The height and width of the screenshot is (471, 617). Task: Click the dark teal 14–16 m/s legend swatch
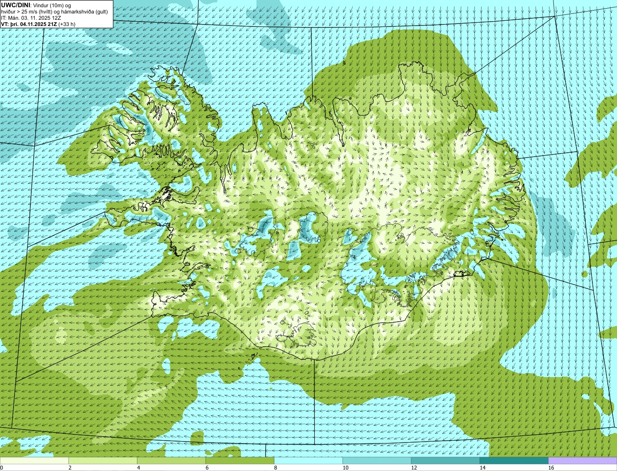click(514, 460)
